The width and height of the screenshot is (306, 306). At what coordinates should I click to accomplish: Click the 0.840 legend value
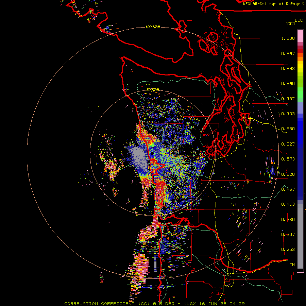(288, 84)
